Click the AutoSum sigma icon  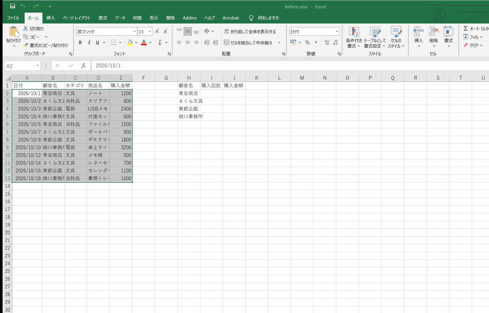pos(466,28)
